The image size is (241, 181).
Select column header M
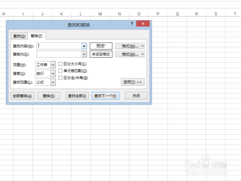[100, 14]
